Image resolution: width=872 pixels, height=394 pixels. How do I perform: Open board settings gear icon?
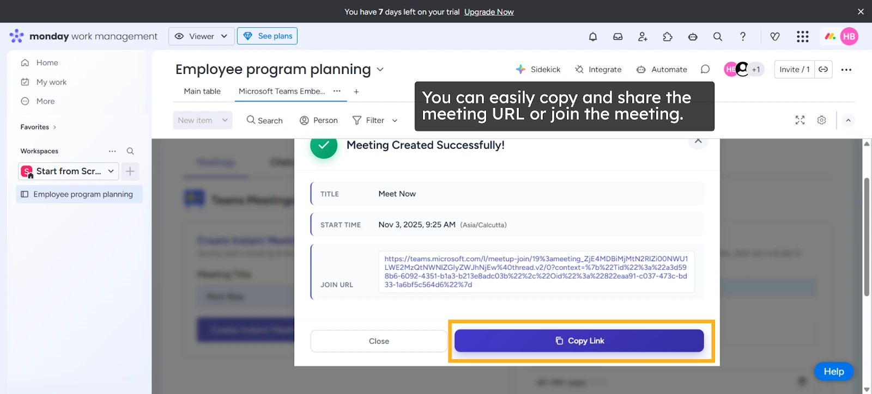point(821,120)
